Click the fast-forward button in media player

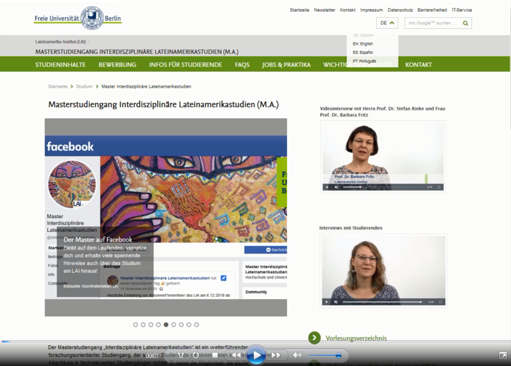tap(276, 355)
